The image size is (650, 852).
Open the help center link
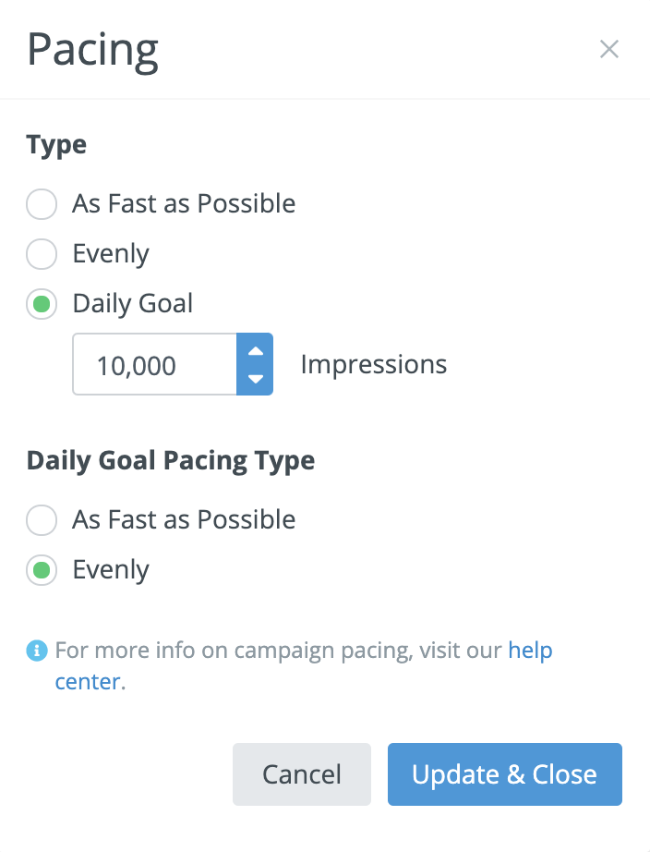tap(529, 651)
